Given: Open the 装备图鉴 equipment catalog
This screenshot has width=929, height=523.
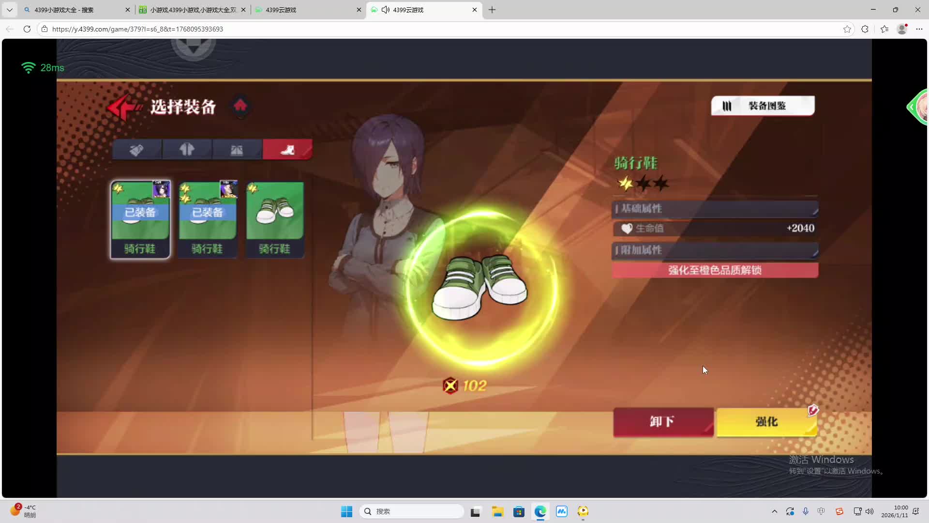Looking at the screenshot, I should 763,106.
